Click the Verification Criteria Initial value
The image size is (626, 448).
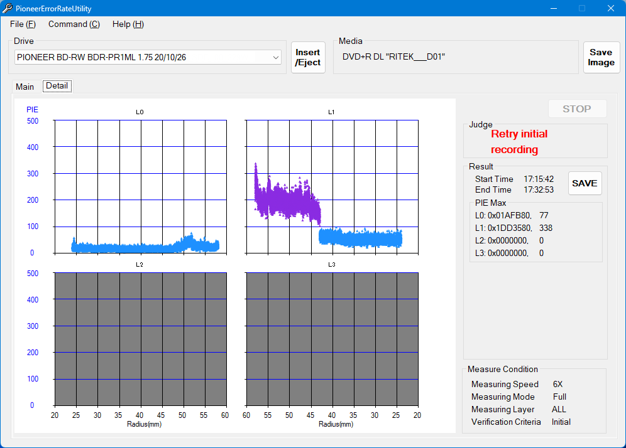click(561, 422)
